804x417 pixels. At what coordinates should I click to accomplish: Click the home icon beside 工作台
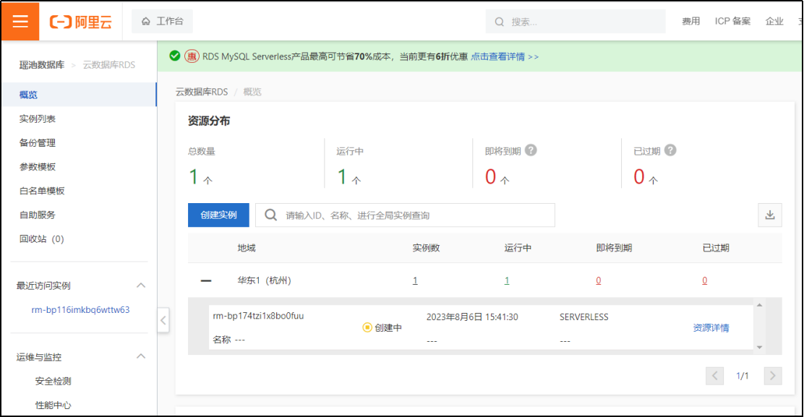(x=146, y=21)
